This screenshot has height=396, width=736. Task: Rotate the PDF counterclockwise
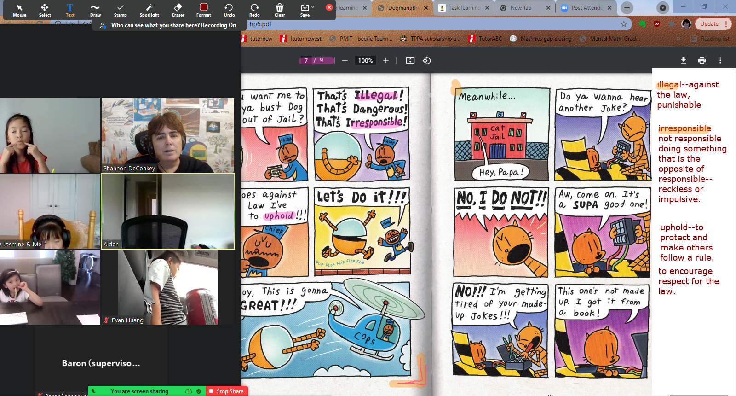[x=427, y=60]
